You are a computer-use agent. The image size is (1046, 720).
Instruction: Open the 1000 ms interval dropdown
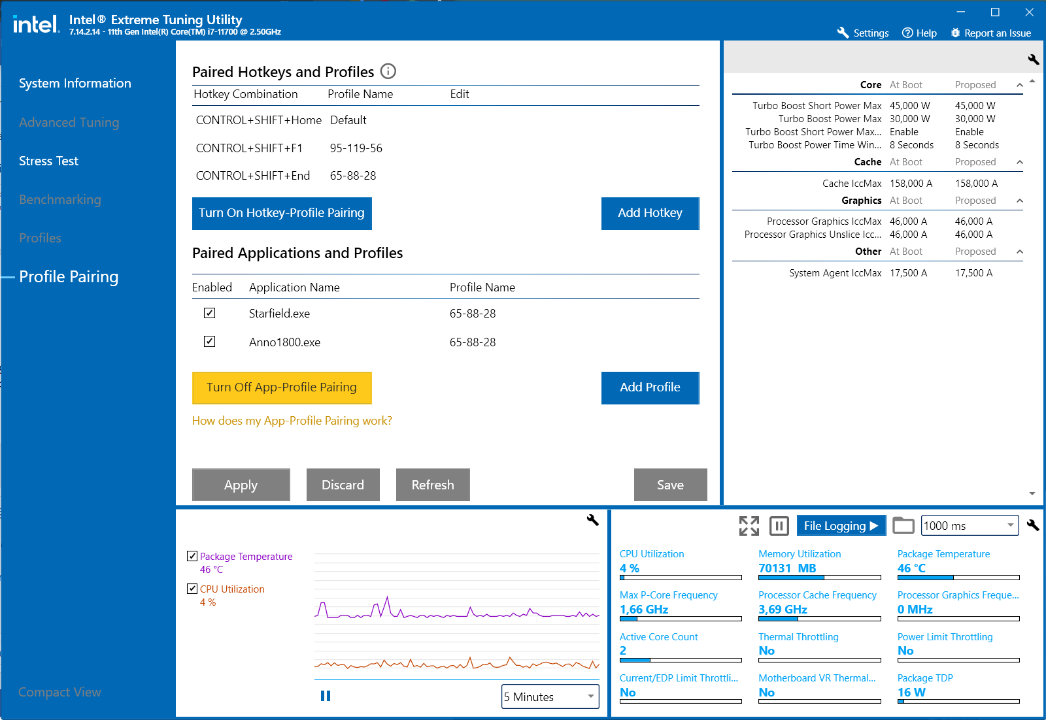coord(970,525)
